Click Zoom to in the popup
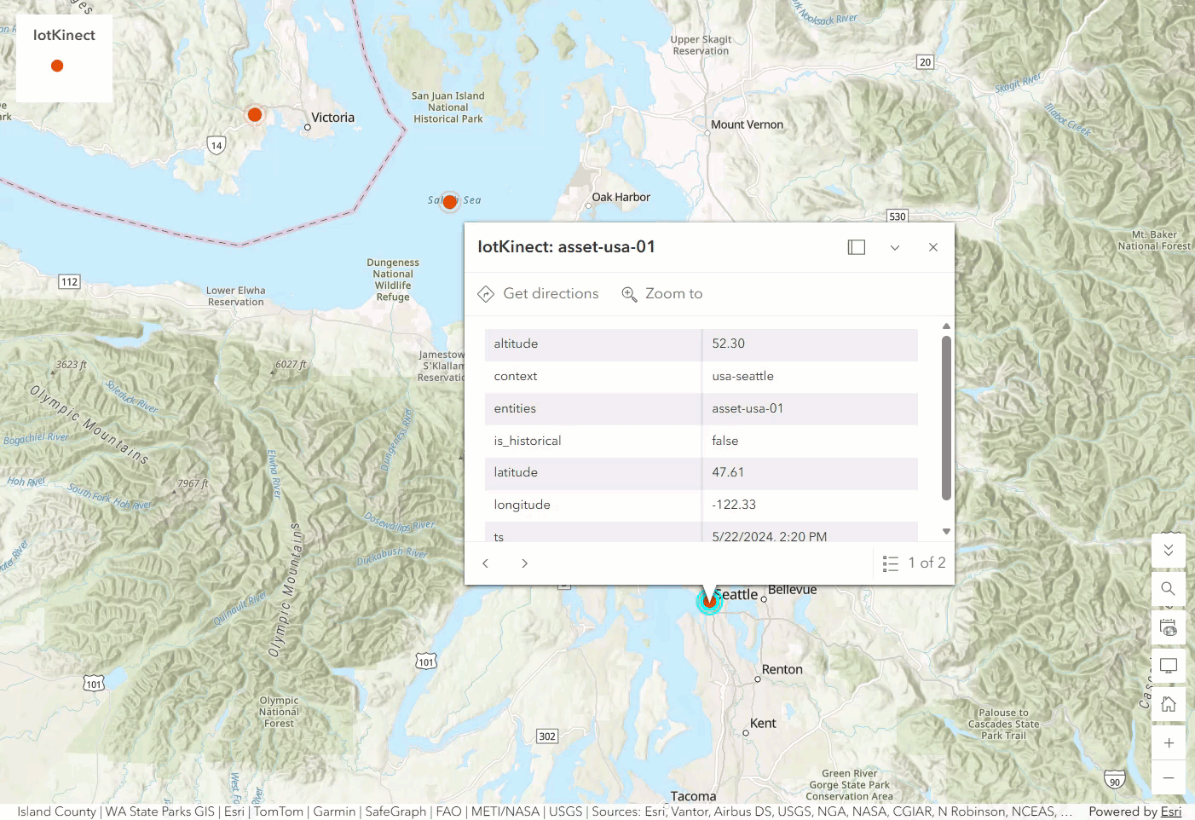 662,294
